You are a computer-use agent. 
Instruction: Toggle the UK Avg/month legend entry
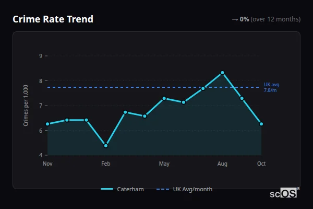pos(184,189)
